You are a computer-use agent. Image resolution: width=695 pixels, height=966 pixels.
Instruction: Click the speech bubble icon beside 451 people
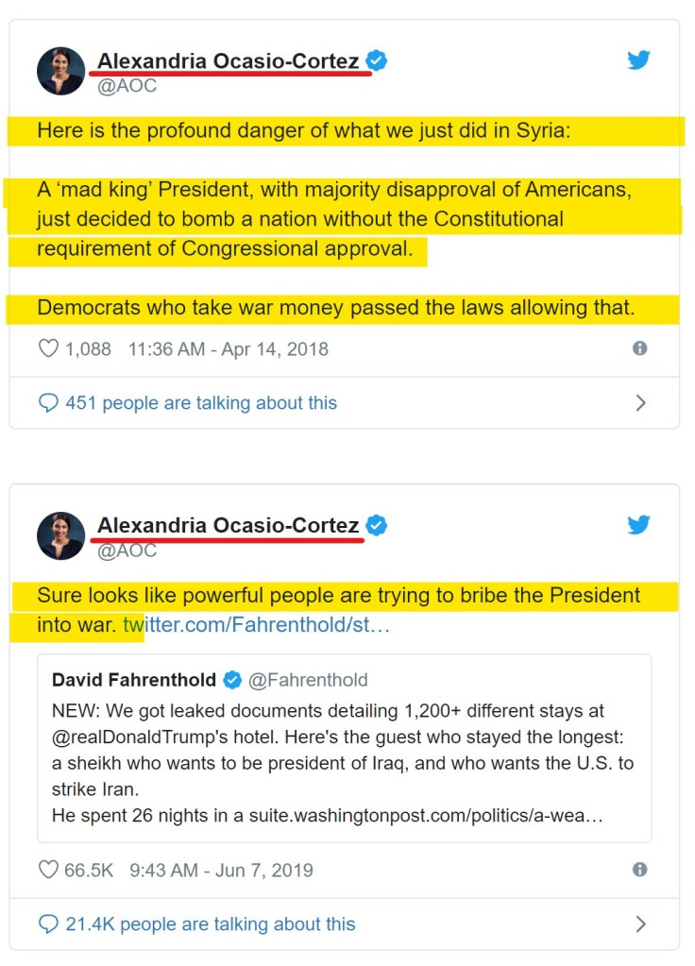pos(48,403)
